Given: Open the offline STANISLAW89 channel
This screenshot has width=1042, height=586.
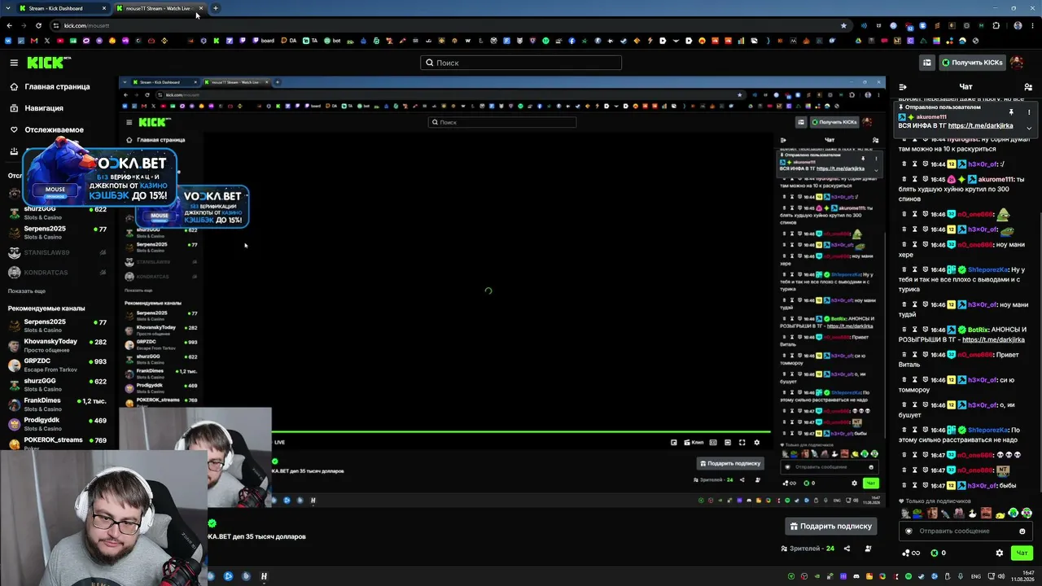Looking at the screenshot, I should tap(59, 252).
